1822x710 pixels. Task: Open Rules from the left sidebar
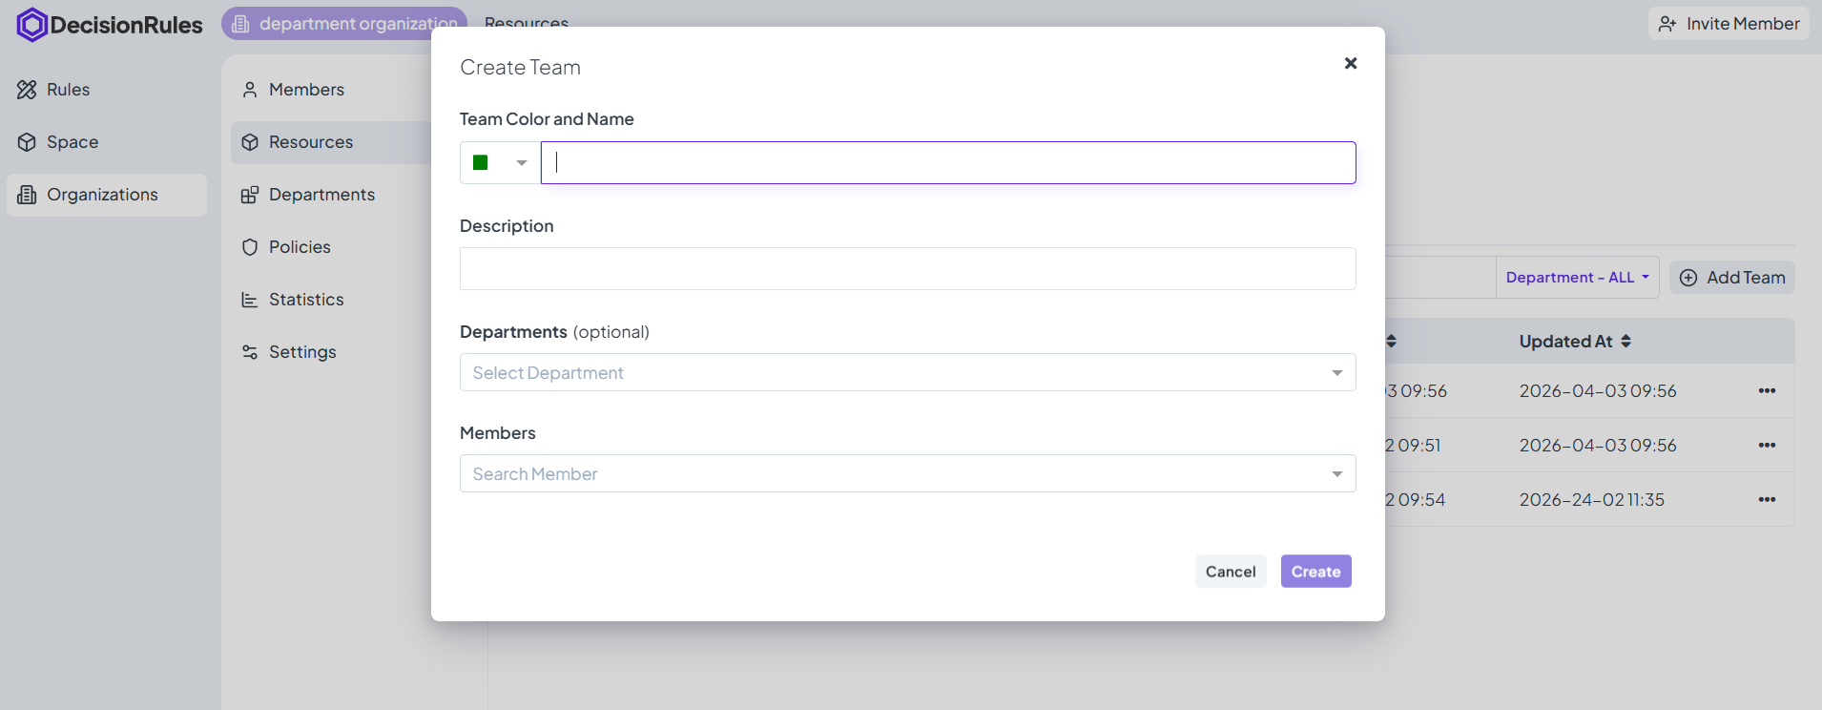68,90
